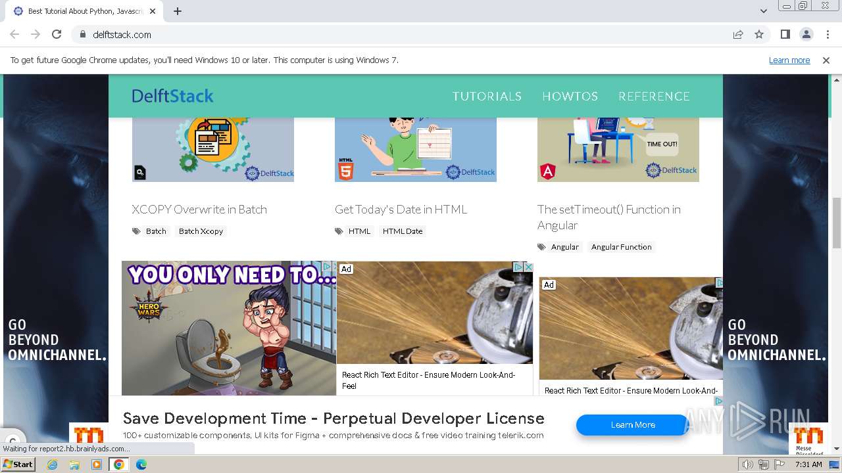Click the Hero Wars game ad
The width and height of the screenshot is (842, 473).
coord(228,328)
